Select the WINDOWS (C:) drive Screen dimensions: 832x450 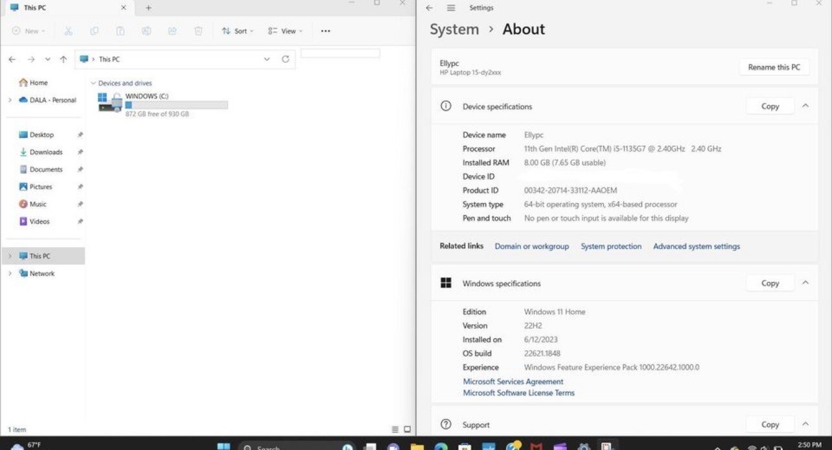[x=163, y=104]
